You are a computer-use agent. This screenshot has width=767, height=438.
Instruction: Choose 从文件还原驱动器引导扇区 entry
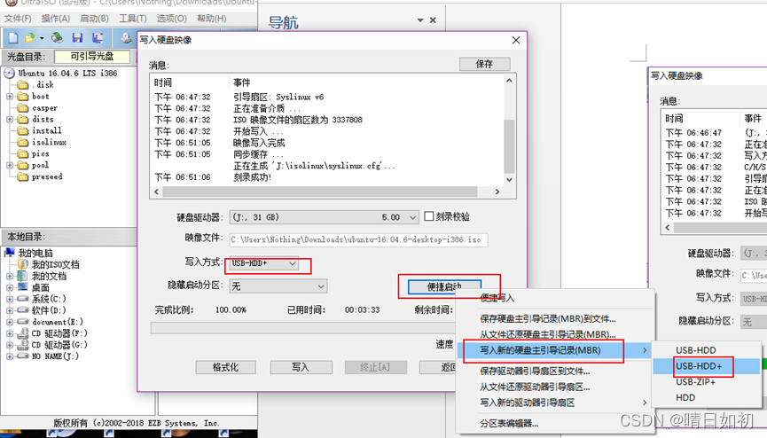[x=555, y=387]
